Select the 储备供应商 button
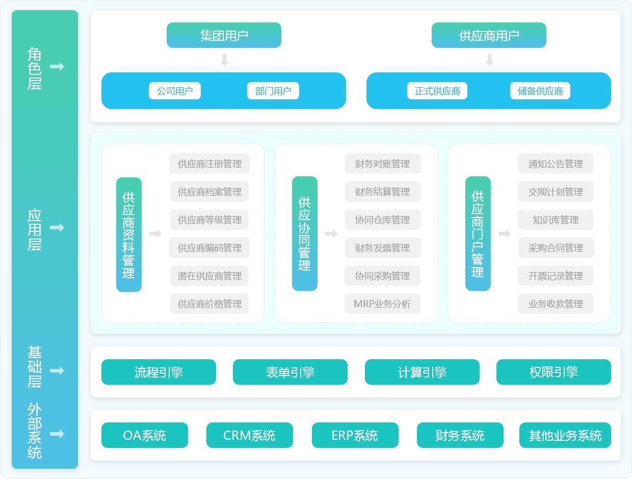This screenshot has width=632, height=479. pyautogui.click(x=540, y=91)
